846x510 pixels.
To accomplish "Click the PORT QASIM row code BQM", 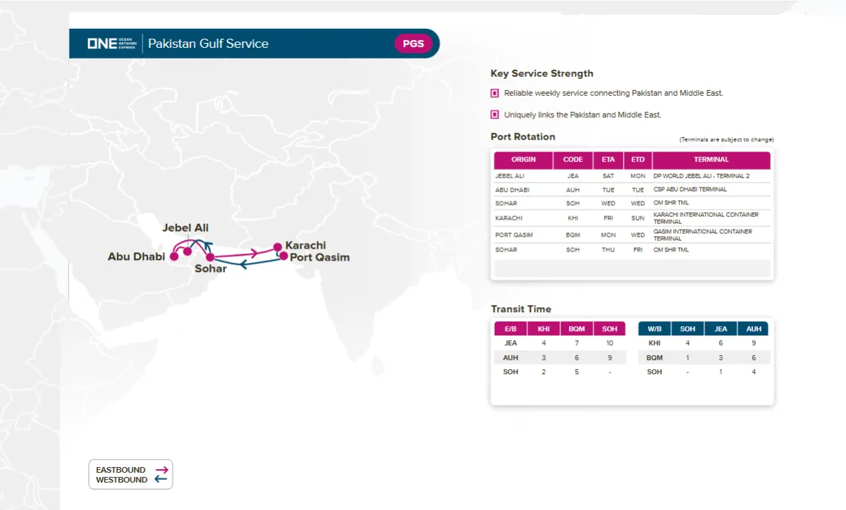I will [x=572, y=235].
